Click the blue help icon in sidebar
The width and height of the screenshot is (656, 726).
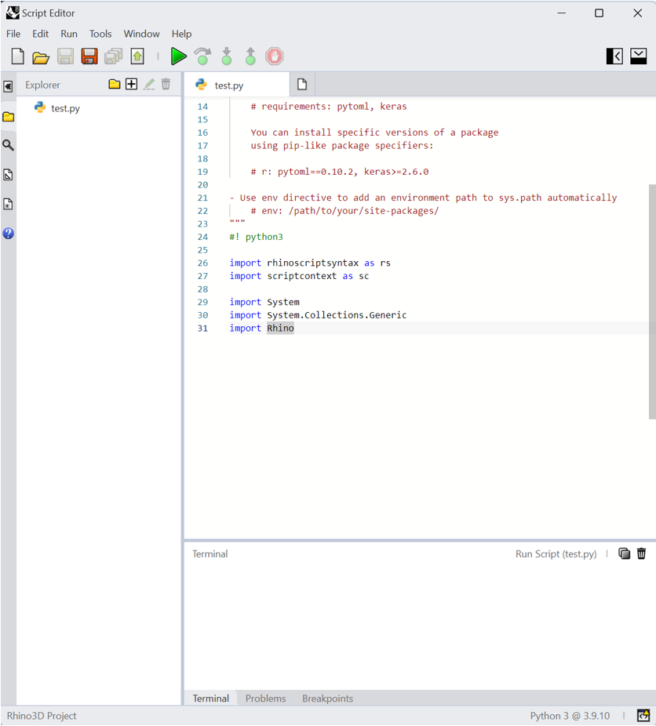pos(9,234)
